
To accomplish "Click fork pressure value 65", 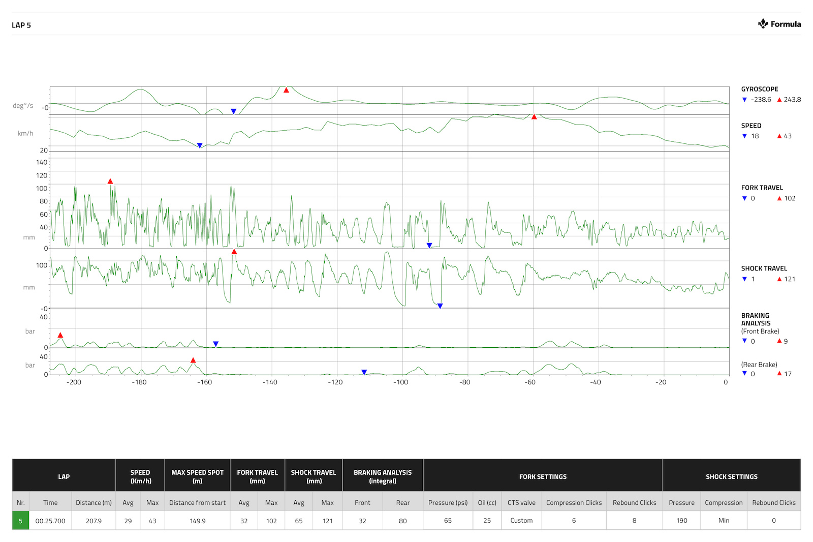I will tap(448, 521).
